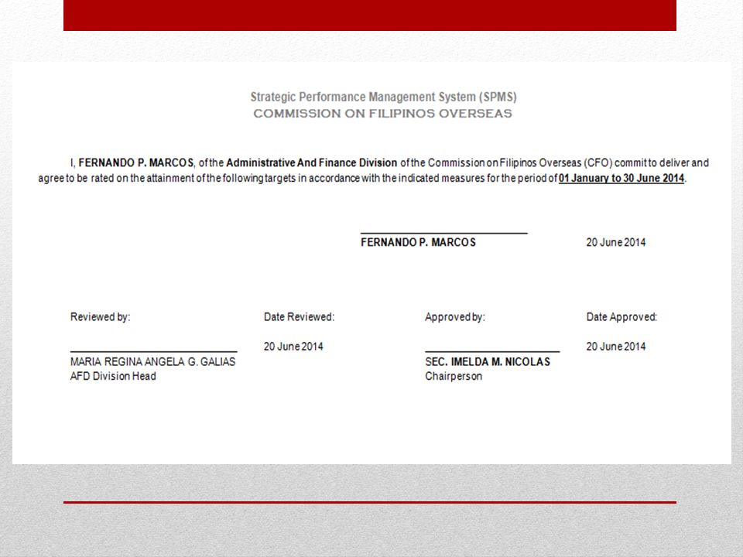Select the 'Chairperson' title
Viewport: 743px width, 557px height.
point(454,376)
